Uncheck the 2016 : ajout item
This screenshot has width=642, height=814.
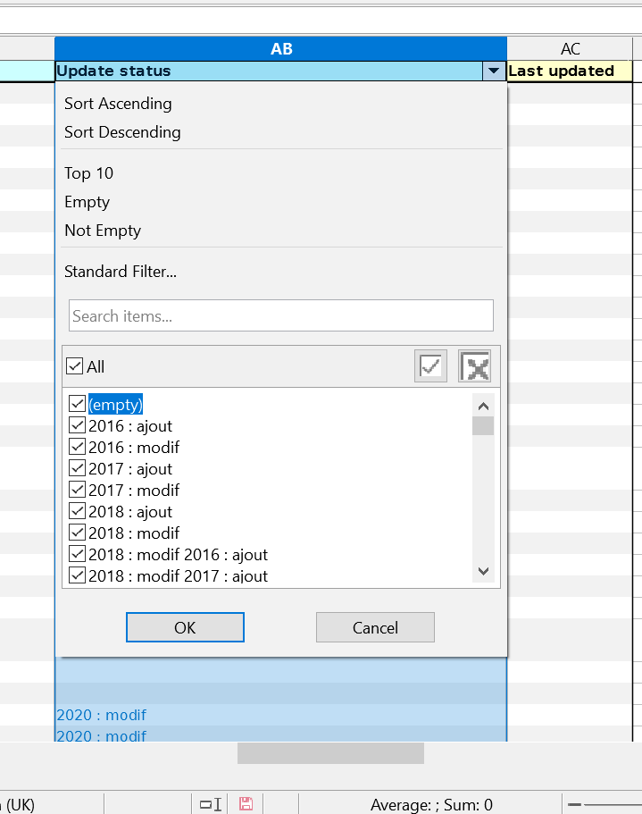78,425
